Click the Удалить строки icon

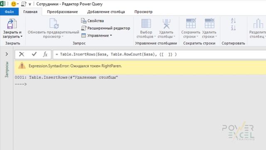tap(209, 23)
